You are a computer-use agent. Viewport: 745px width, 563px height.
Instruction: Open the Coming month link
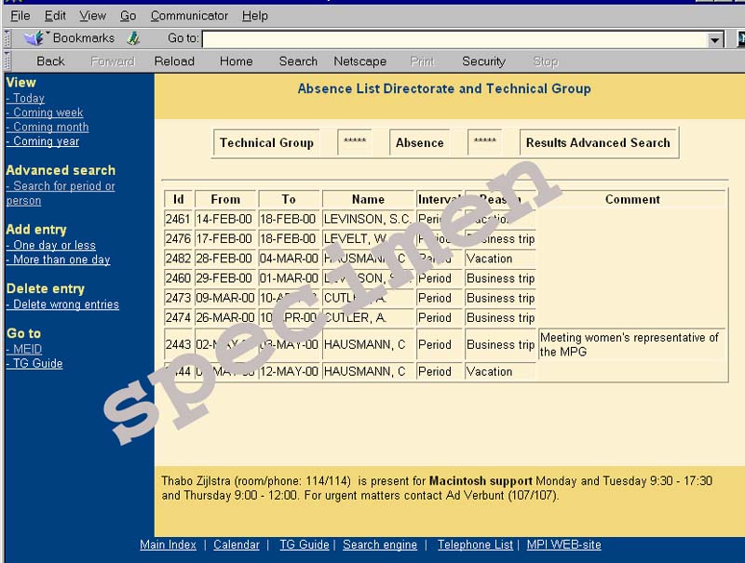[47, 127]
